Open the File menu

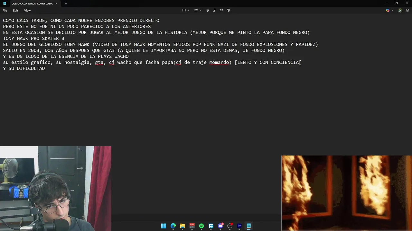(x=5, y=11)
